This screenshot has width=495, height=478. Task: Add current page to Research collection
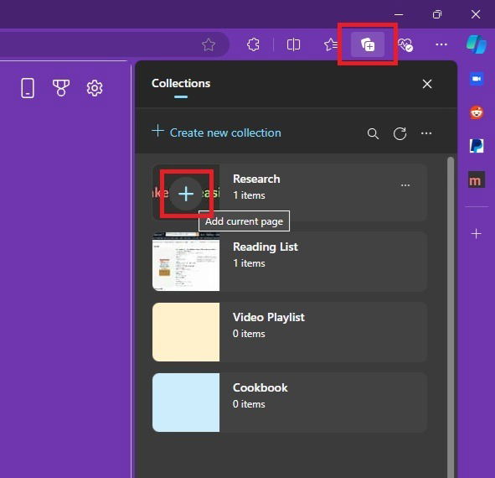[x=186, y=194]
